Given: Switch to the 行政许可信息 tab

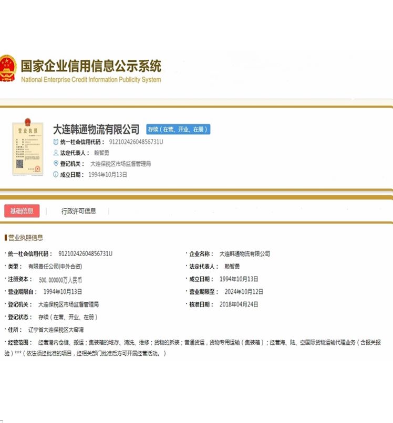Looking at the screenshot, I should click(79, 211).
